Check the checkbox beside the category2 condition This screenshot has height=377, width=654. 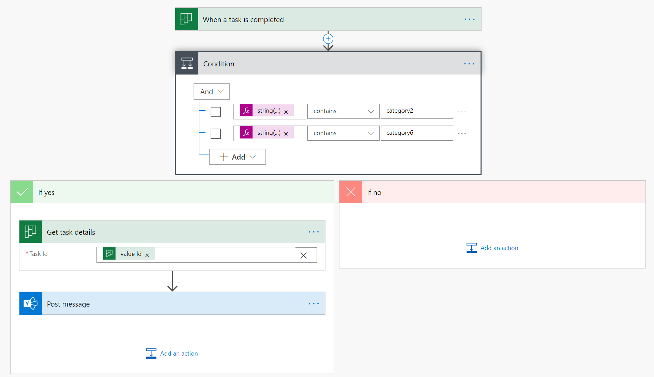click(215, 112)
